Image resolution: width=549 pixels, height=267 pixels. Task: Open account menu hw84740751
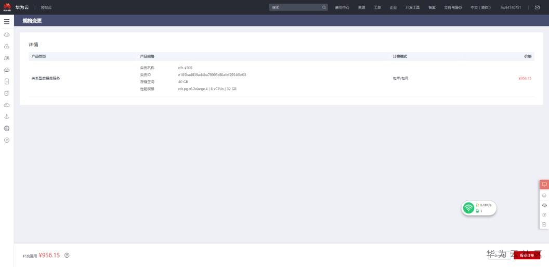(x=511, y=7)
